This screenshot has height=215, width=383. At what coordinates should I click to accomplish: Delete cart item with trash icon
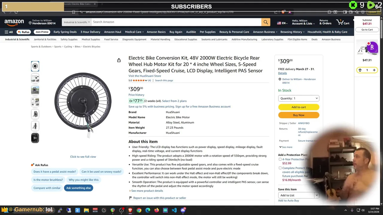(360, 70)
